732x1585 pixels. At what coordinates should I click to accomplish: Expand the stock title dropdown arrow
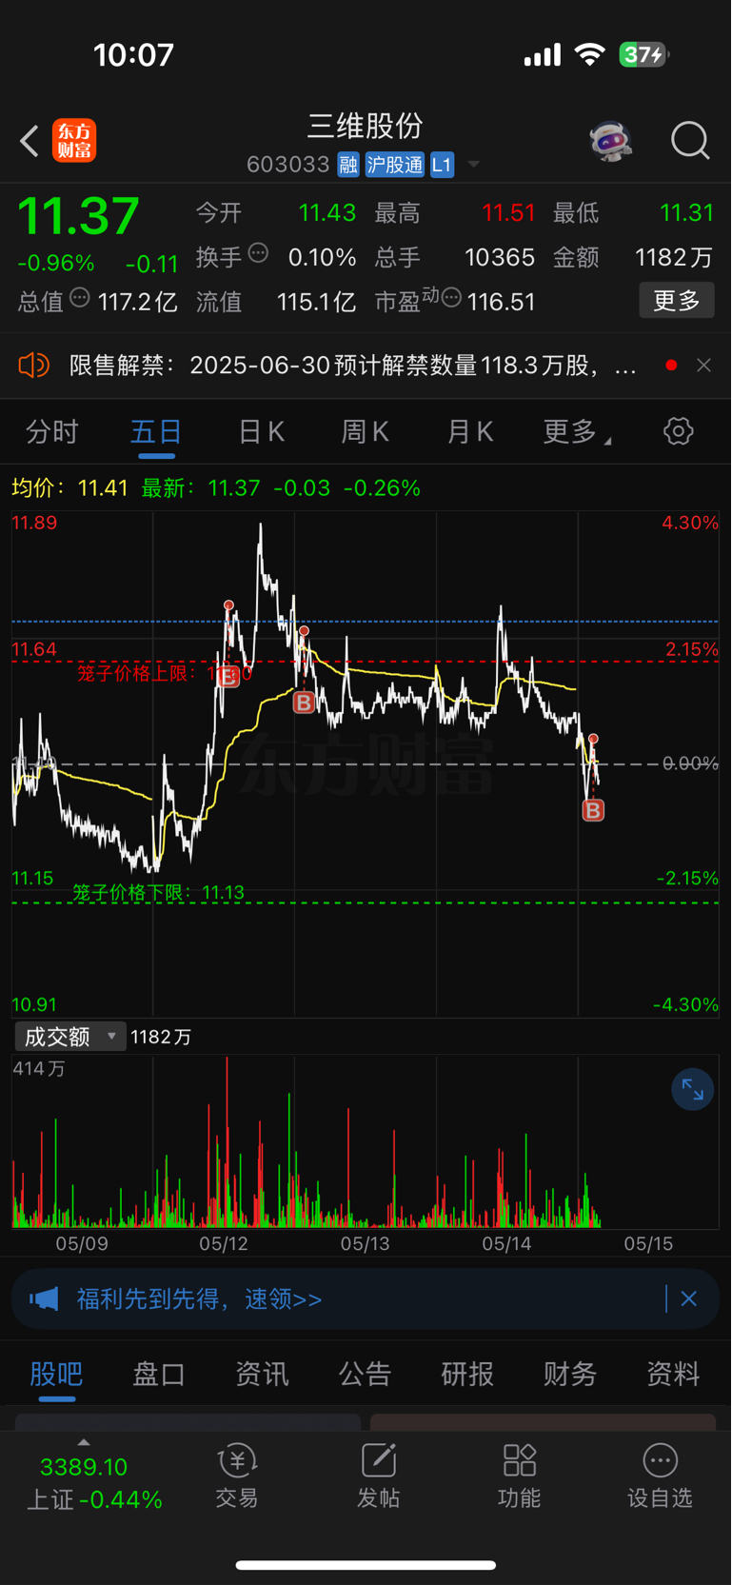tap(473, 165)
